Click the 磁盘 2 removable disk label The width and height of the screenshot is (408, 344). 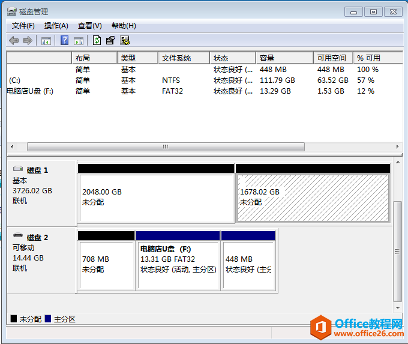(37, 238)
